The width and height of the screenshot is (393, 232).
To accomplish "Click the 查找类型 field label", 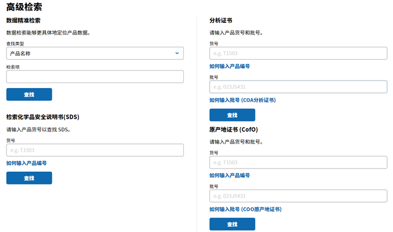I will 15,43.
